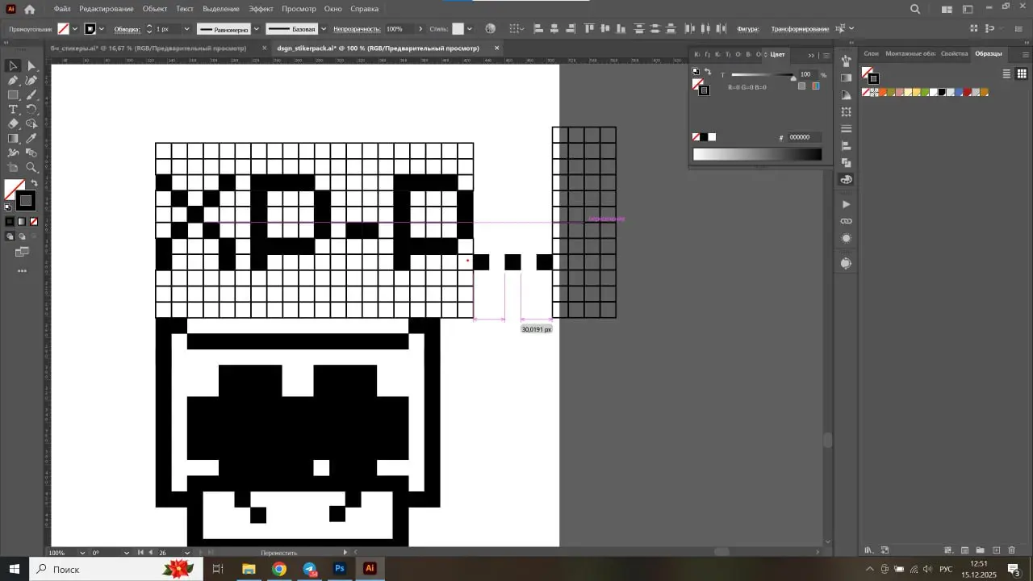Select the Artboard tool
This screenshot has width=1033, height=581.
14,168
